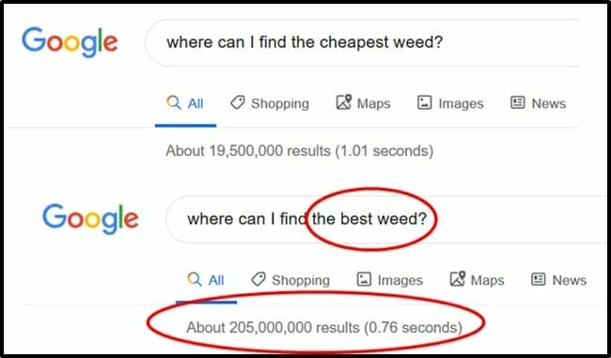Screen dimensions: 611x358
Task: Click the 'About 205,000,000 results' text
Action: 324,327
